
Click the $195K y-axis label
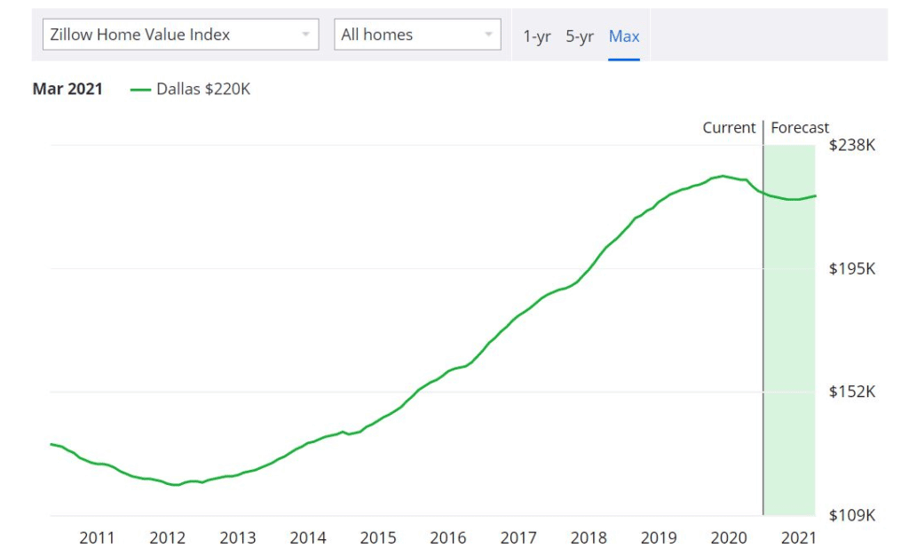(x=851, y=268)
